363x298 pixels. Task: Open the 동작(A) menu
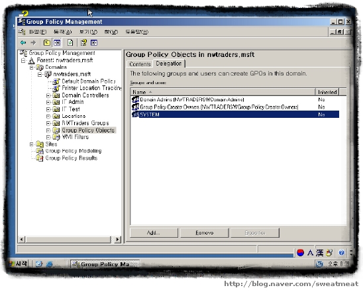pyautogui.click(x=62, y=32)
